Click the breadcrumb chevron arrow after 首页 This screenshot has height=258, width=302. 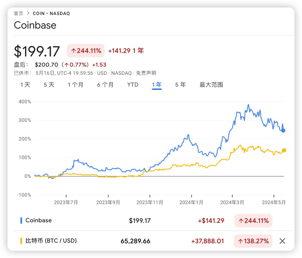28,13
